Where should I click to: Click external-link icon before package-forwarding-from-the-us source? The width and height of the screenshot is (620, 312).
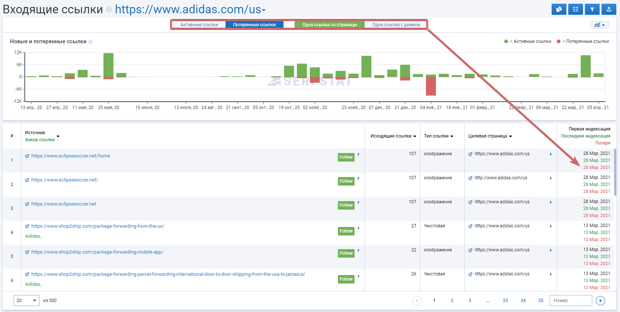pos(27,226)
